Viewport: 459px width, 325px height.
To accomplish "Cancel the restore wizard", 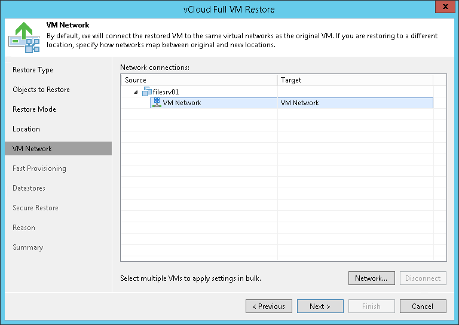I will tap(423, 306).
